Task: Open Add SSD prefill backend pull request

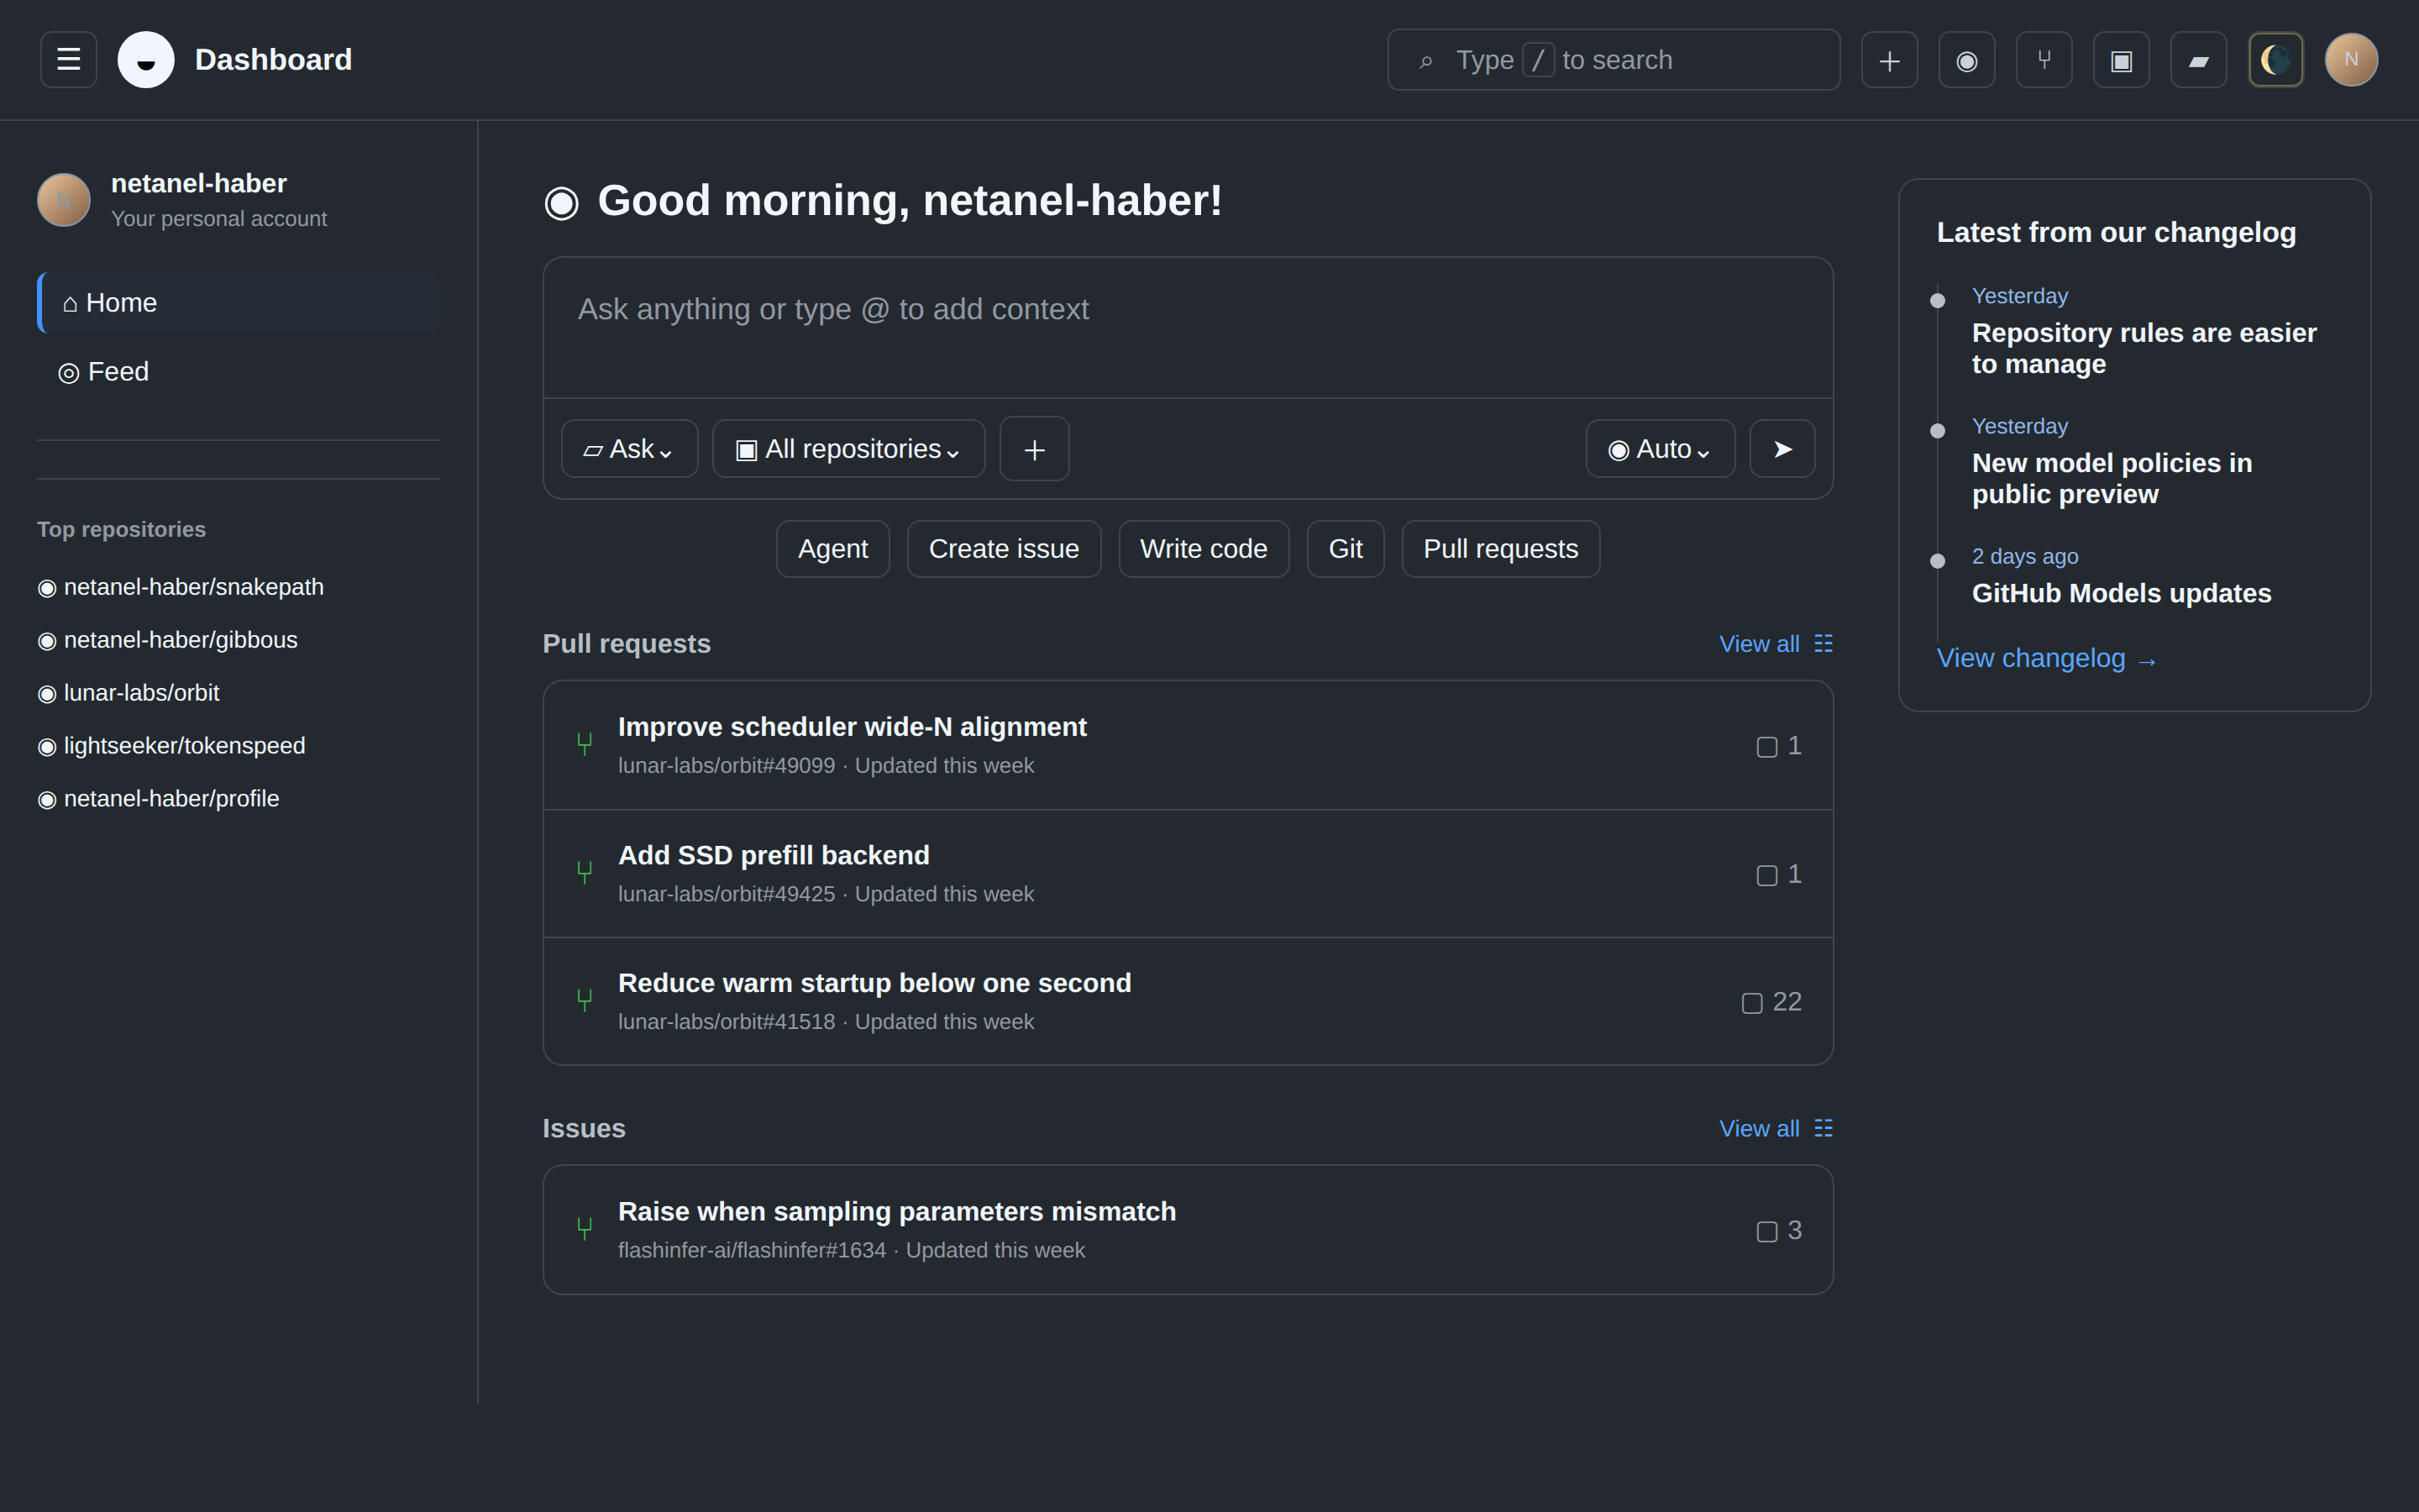Action: coord(774,856)
